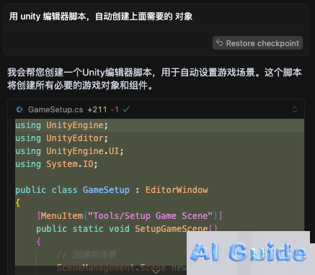Click the green checkmark applied icon
The image size is (315, 275).
pos(126,109)
